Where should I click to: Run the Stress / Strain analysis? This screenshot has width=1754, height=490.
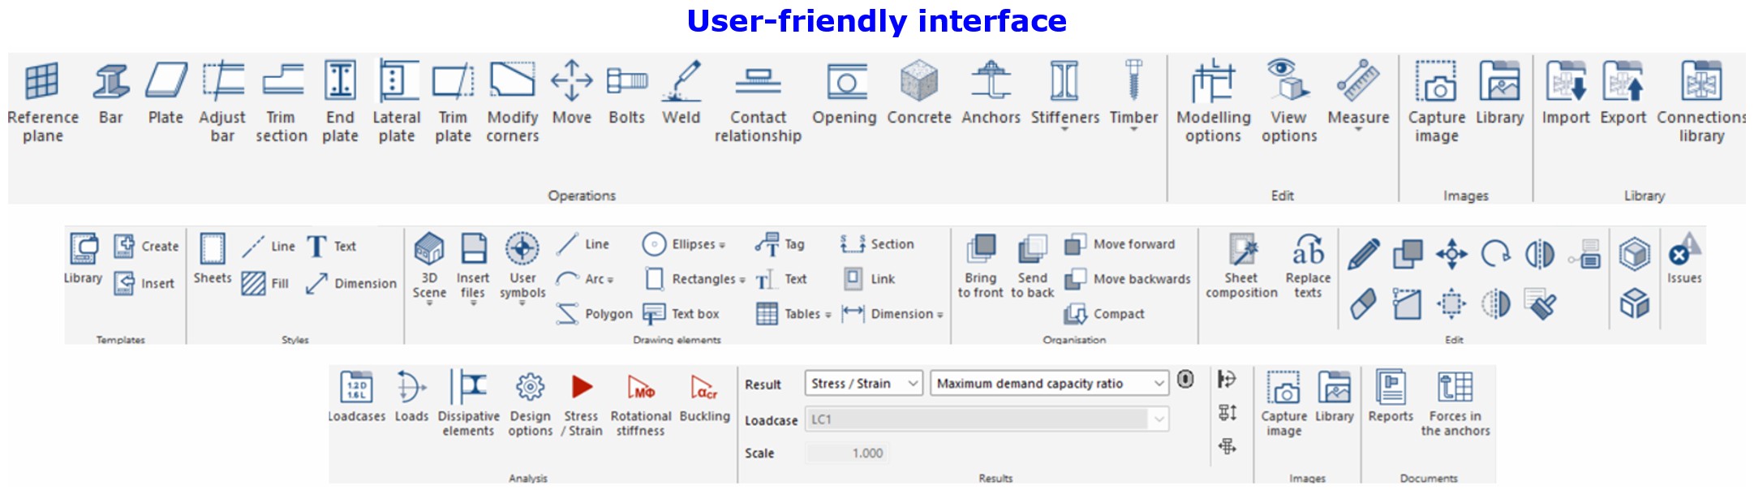click(x=582, y=404)
